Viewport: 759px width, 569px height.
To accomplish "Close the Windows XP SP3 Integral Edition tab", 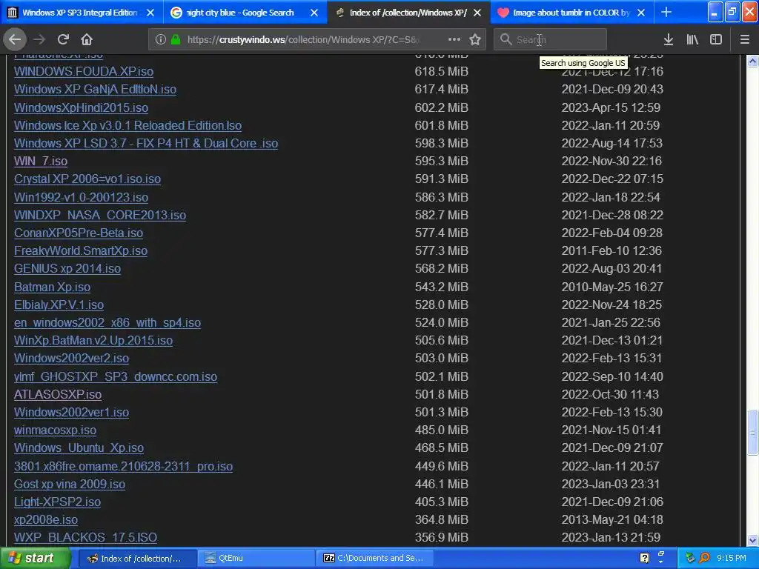I will (150, 13).
